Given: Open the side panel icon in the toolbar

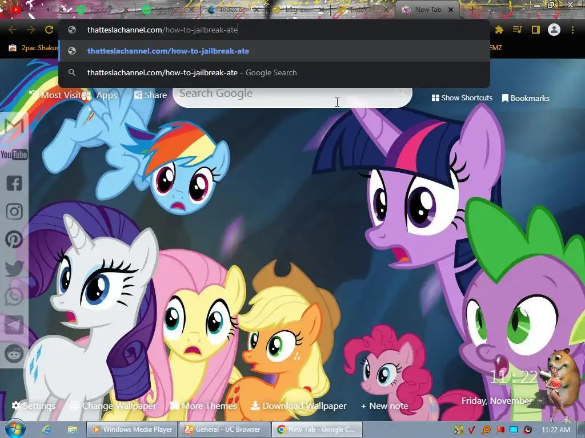Looking at the screenshot, I should [x=536, y=30].
